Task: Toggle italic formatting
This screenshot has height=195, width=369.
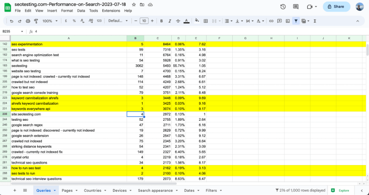Action: pos(169,21)
